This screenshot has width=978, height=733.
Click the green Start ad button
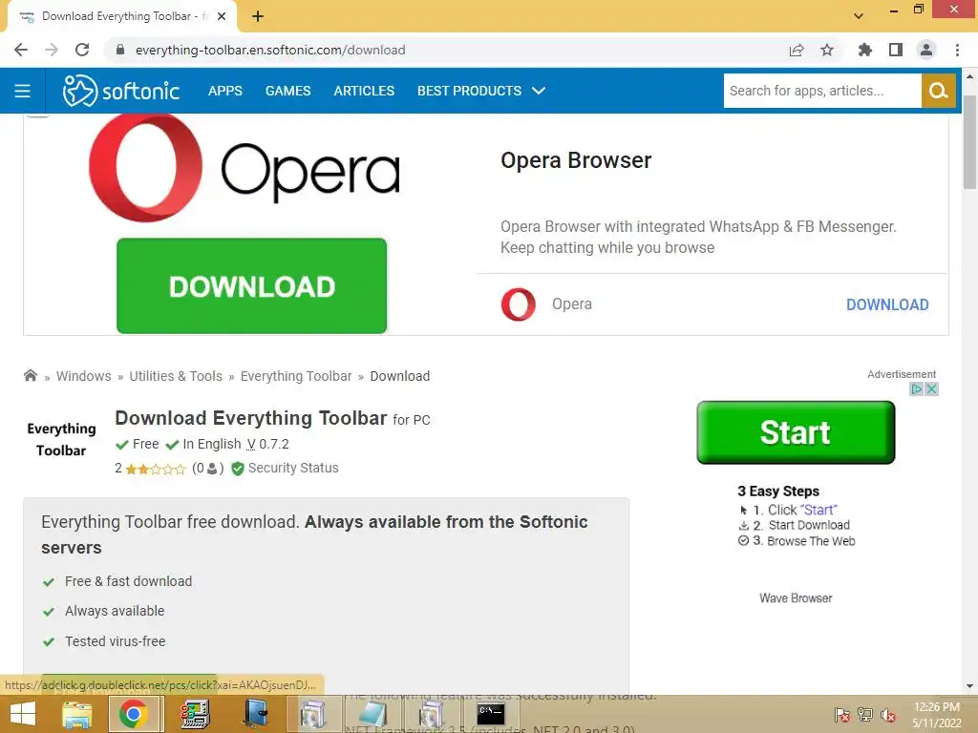tap(796, 432)
